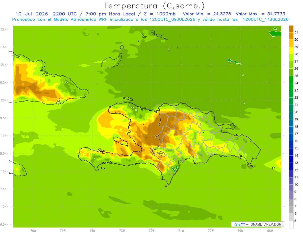This screenshot has width=303, height=234.
Task: Click the "Valor Max. = 34.7733" text
Action: (261, 14)
